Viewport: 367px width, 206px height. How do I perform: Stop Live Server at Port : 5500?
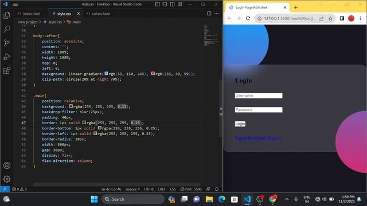point(191,189)
